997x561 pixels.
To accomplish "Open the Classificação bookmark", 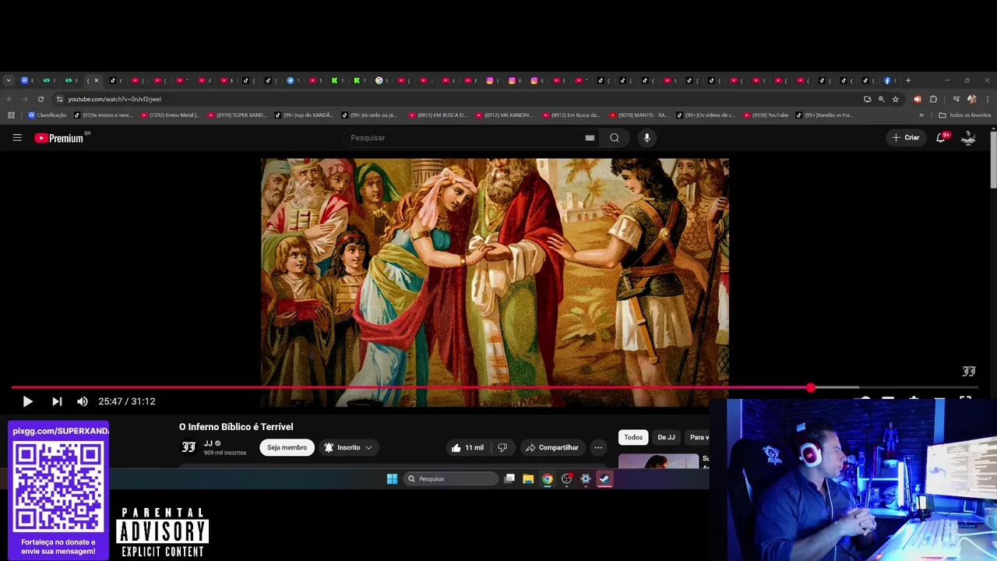I will click(48, 115).
